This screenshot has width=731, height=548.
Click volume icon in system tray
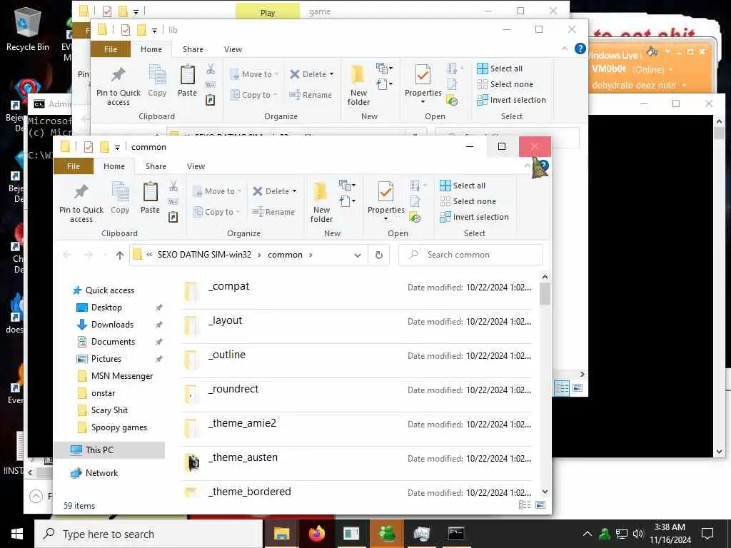click(637, 534)
